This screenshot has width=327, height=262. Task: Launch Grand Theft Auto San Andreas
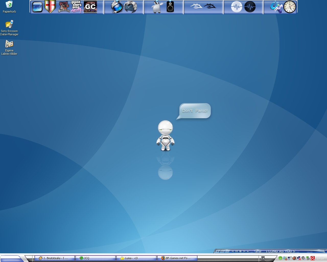64,7
